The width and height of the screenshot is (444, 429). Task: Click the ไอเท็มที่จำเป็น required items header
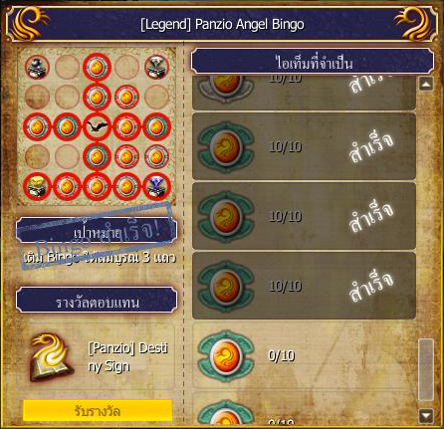coord(313,61)
